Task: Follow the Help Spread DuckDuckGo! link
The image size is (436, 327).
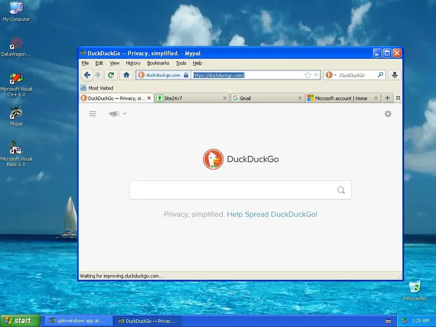Action: (x=272, y=215)
